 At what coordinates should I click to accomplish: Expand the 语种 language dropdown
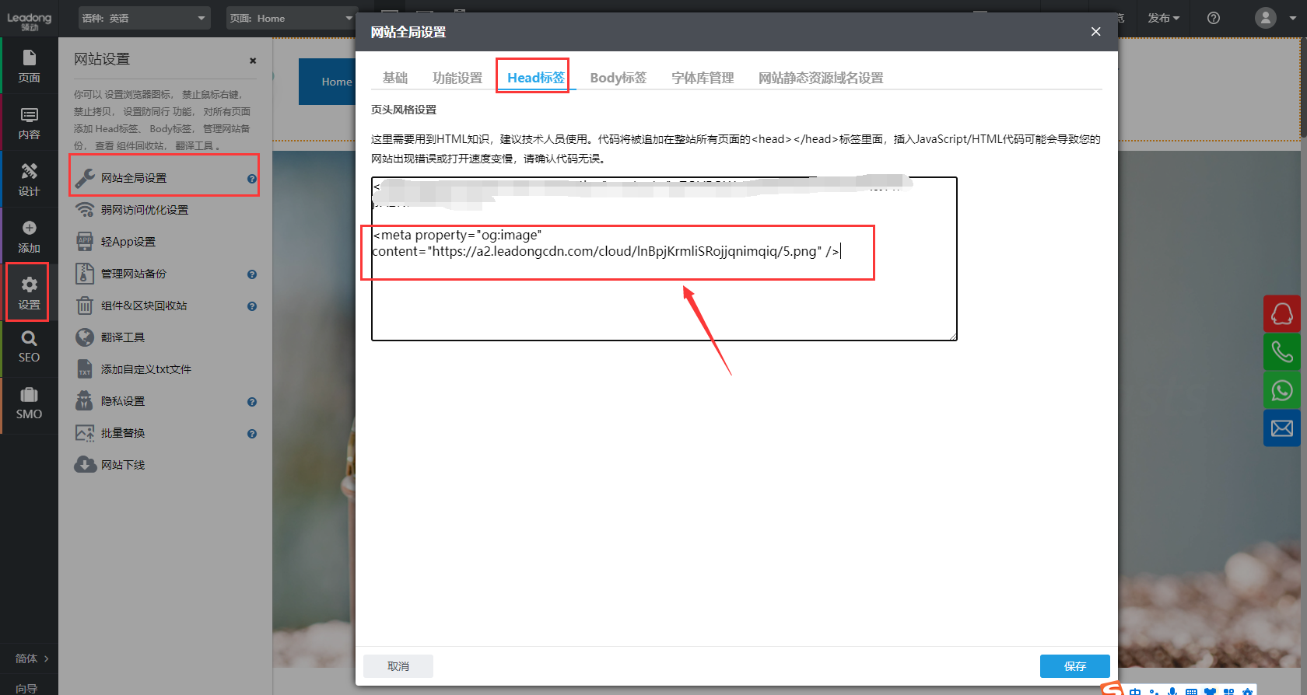145,18
